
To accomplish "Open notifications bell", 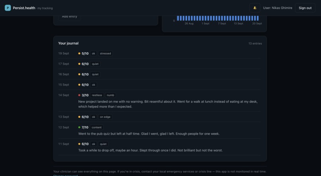I will (255, 8).
